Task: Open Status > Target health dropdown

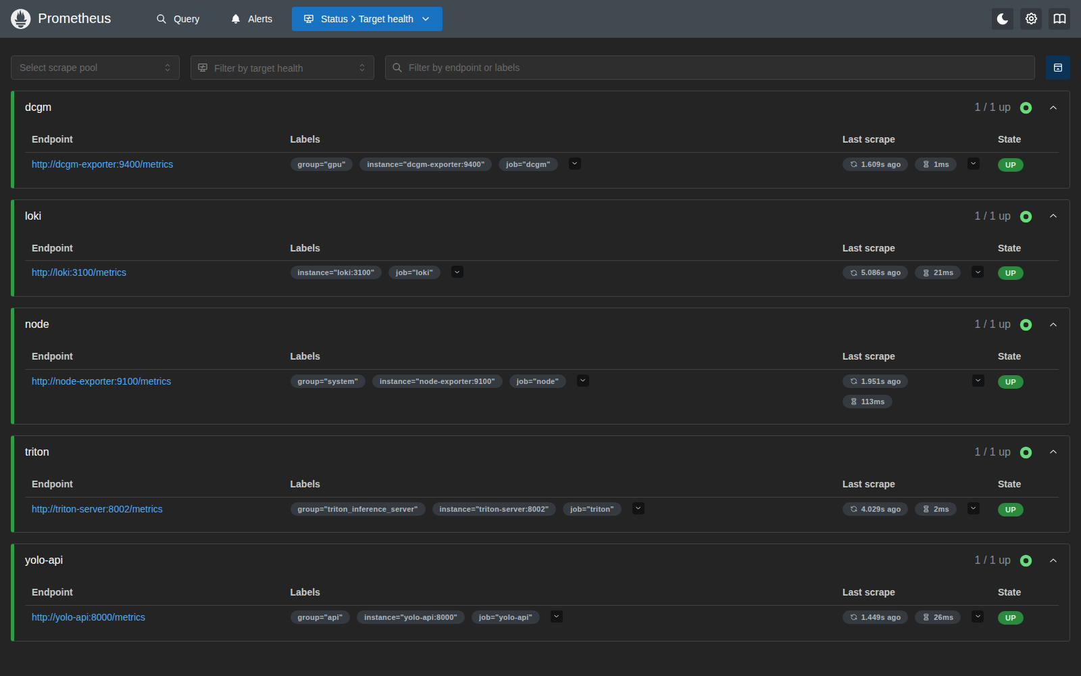Action: [367, 19]
